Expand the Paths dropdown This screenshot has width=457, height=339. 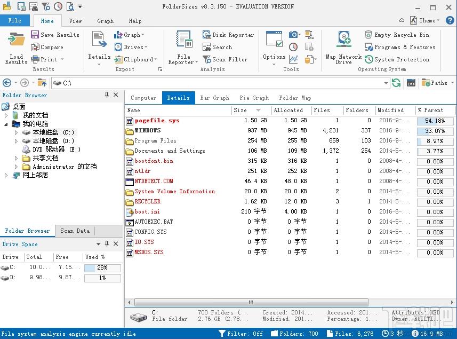438,83
